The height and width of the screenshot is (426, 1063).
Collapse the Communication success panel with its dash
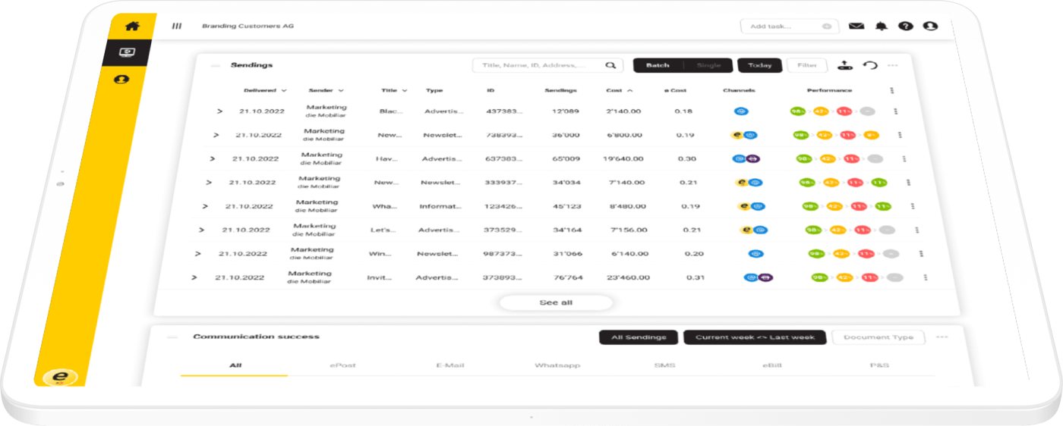(172, 337)
